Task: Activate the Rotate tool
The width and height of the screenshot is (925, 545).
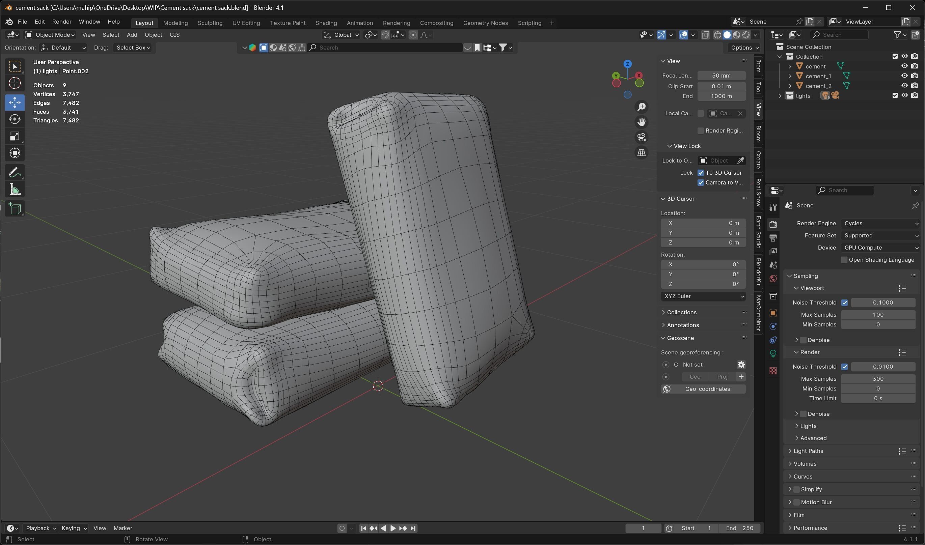Action: [x=15, y=119]
